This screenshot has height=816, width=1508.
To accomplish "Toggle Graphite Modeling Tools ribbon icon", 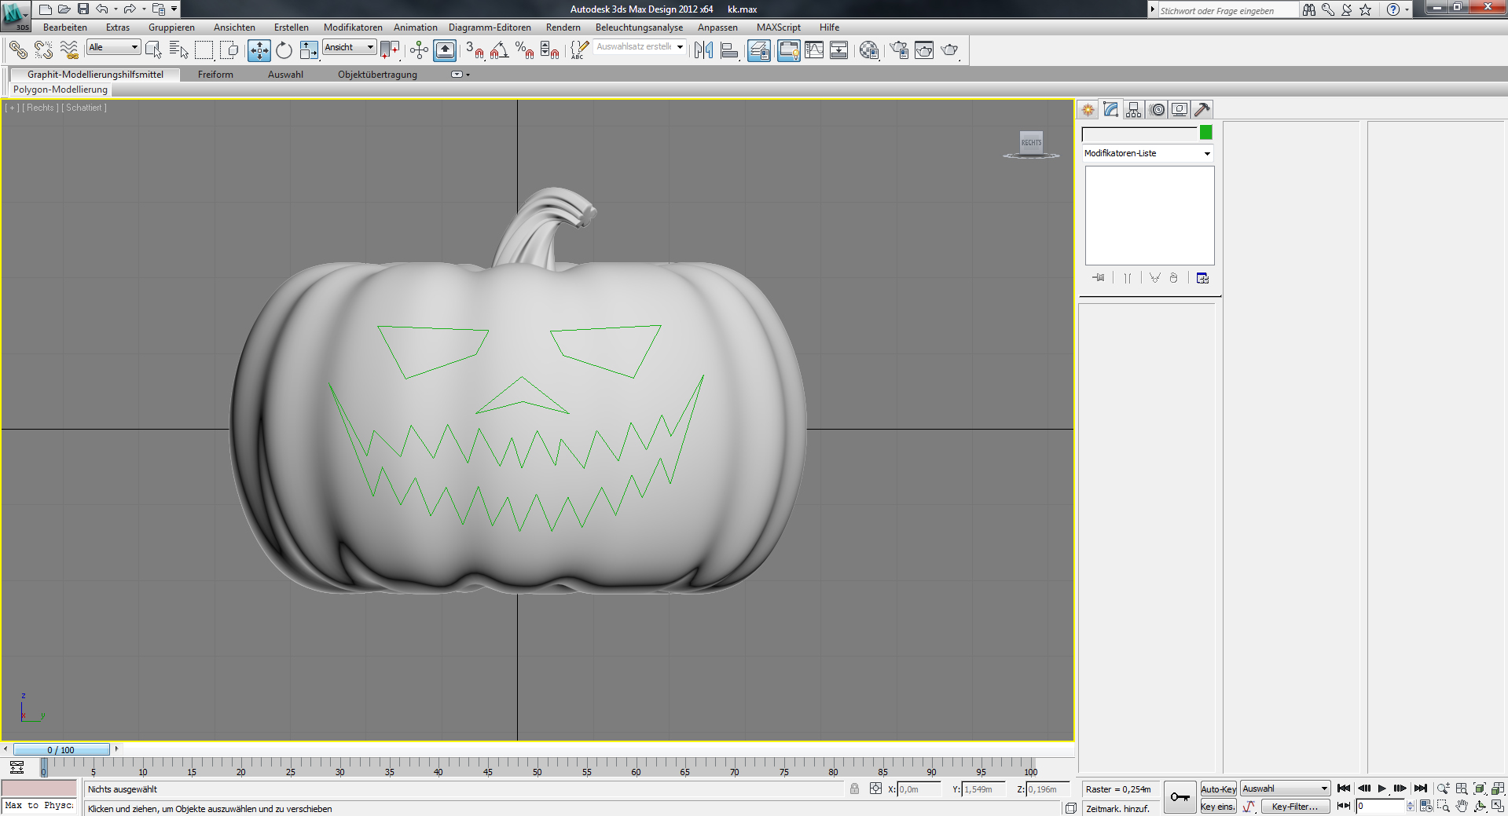I will pyautogui.click(x=788, y=50).
